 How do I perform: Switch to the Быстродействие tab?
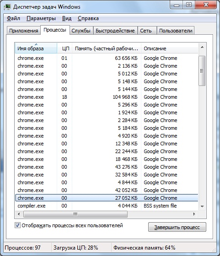click(x=115, y=31)
